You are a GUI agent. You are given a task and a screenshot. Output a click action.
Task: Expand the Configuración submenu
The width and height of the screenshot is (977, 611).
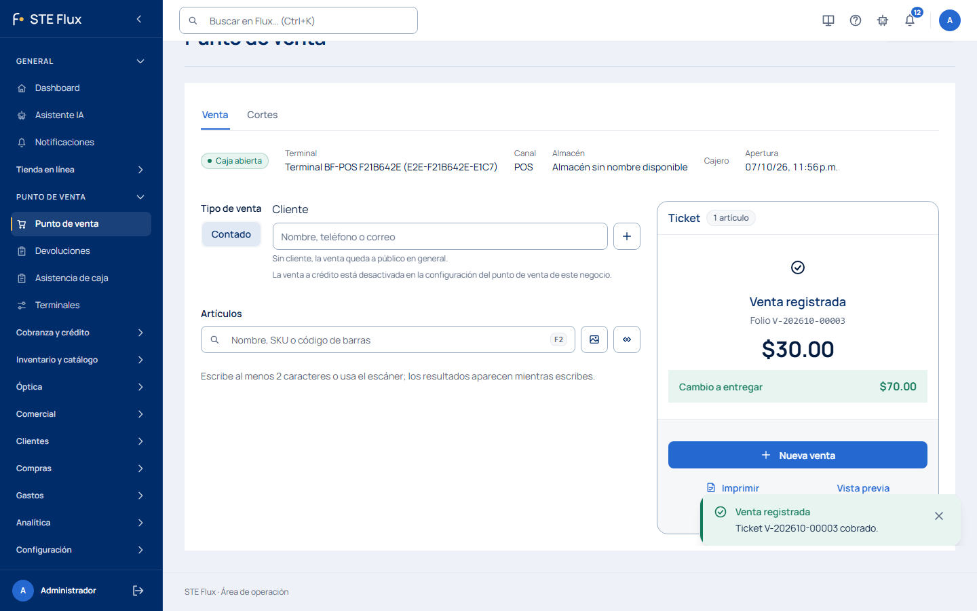(x=81, y=550)
